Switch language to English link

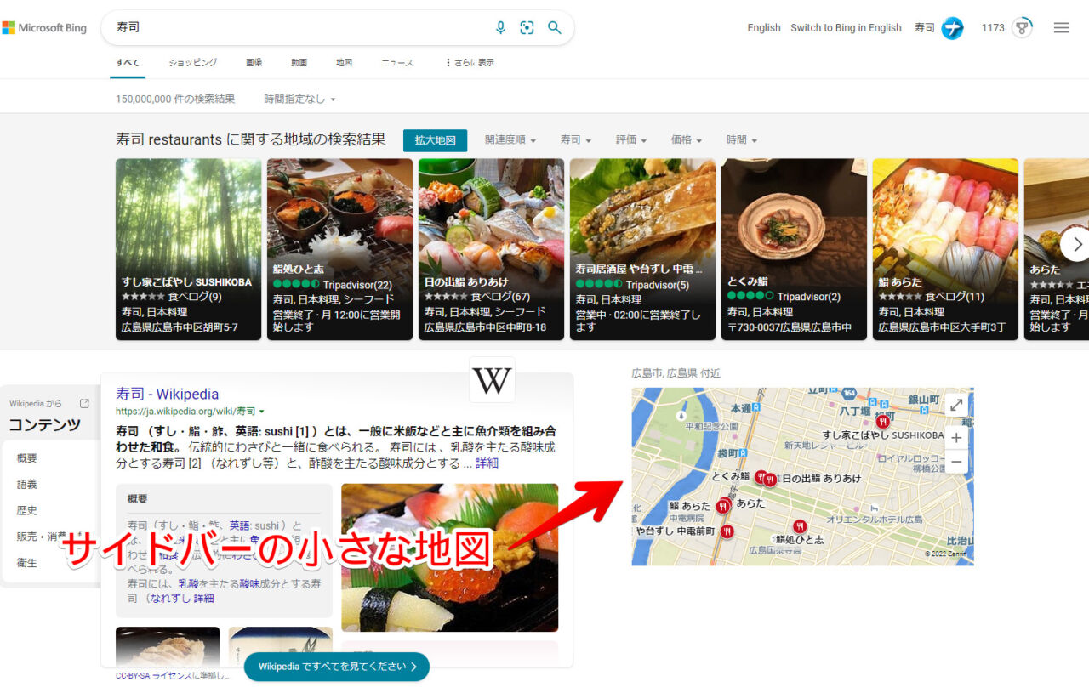pyautogui.click(x=764, y=28)
